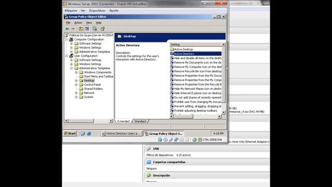Select Start Menu and Taskbar tree item
This screenshot has height=187, width=332.
click(99, 76)
